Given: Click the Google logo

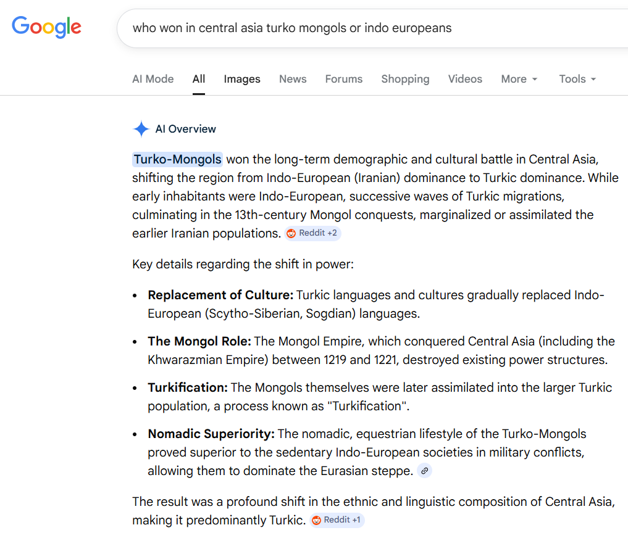Looking at the screenshot, I should coord(46,27).
